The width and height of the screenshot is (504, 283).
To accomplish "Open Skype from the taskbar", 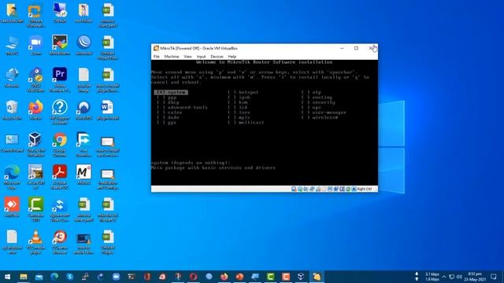I will 70,277.
